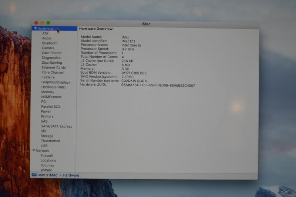Select ATA in the sidebar
Viewport: 296px width, 197px height.
[45, 33]
